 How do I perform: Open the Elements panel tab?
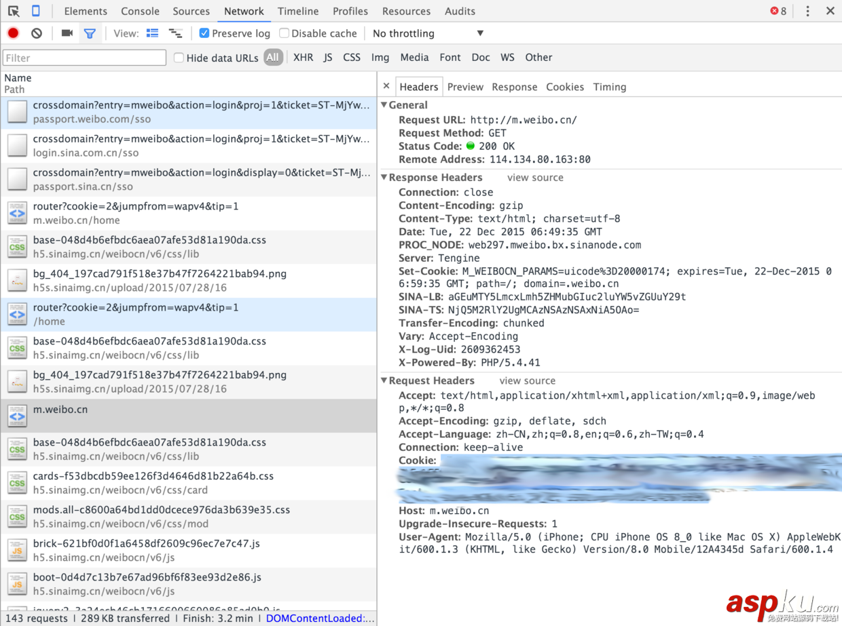(x=86, y=11)
